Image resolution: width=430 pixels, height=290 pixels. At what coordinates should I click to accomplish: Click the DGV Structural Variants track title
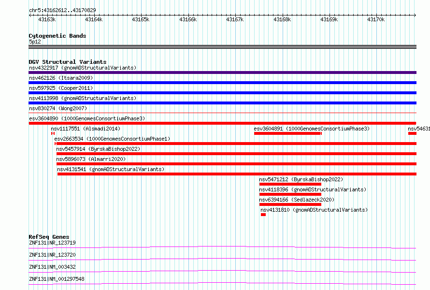pos(68,62)
